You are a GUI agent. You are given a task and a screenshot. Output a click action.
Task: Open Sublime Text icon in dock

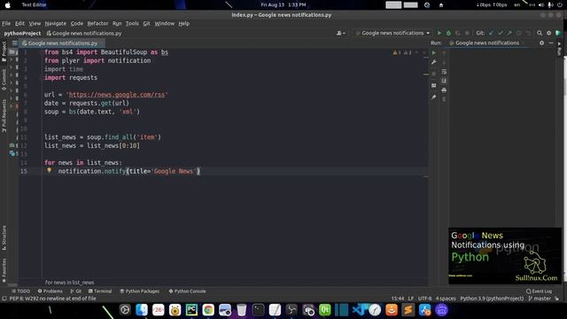408,310
